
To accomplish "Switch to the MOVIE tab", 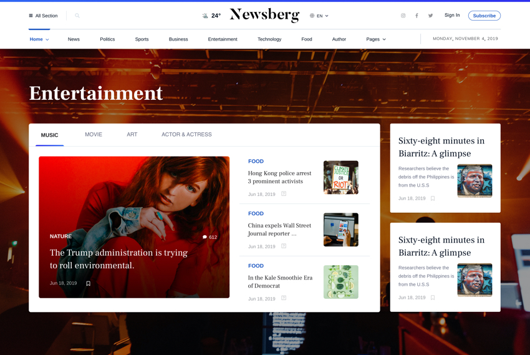I will 94,135.
